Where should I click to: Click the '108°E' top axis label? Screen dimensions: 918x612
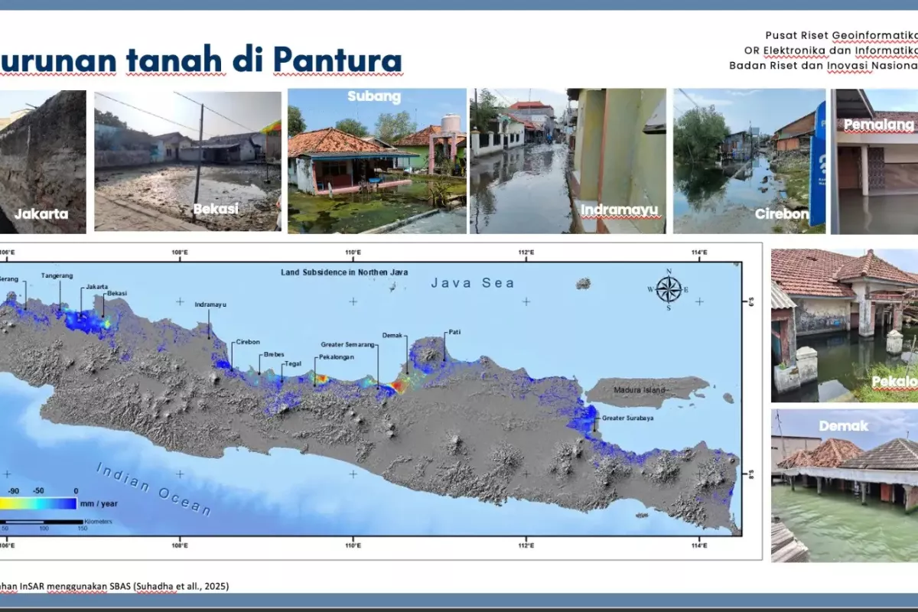[180, 252]
